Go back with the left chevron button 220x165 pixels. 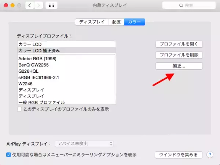(30, 6)
